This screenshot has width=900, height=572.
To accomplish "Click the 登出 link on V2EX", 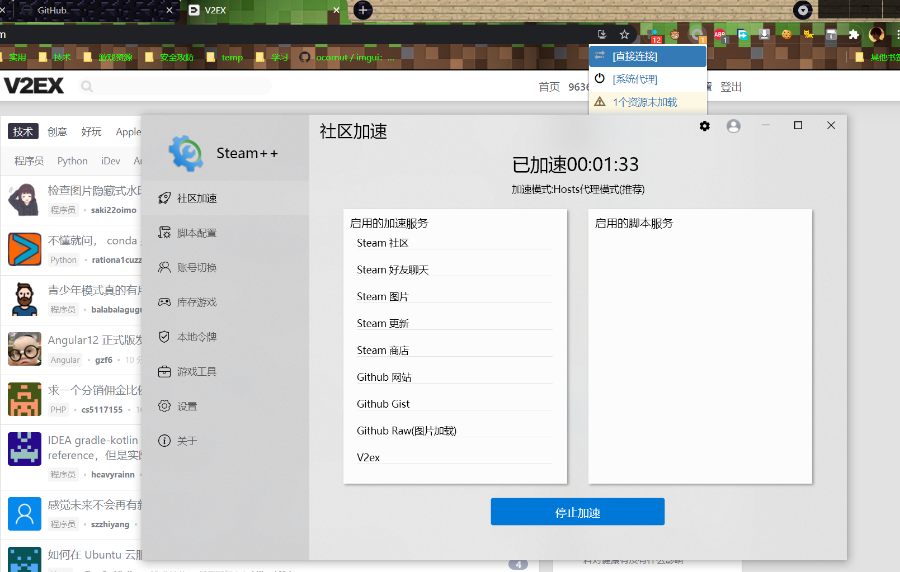I will click(731, 87).
